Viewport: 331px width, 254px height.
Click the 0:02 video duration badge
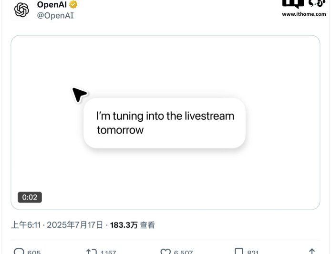(x=30, y=197)
